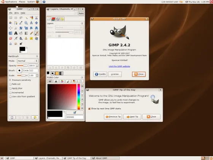Open the FG/BG Color tab configuration menu
The height and width of the screenshot is (160, 213).
[x=82, y=77]
